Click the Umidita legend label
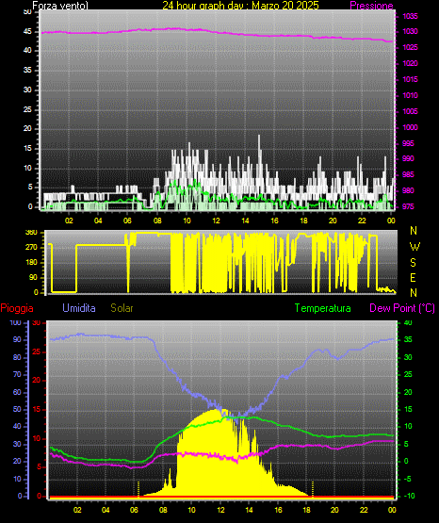The image size is (439, 523). 79,308
